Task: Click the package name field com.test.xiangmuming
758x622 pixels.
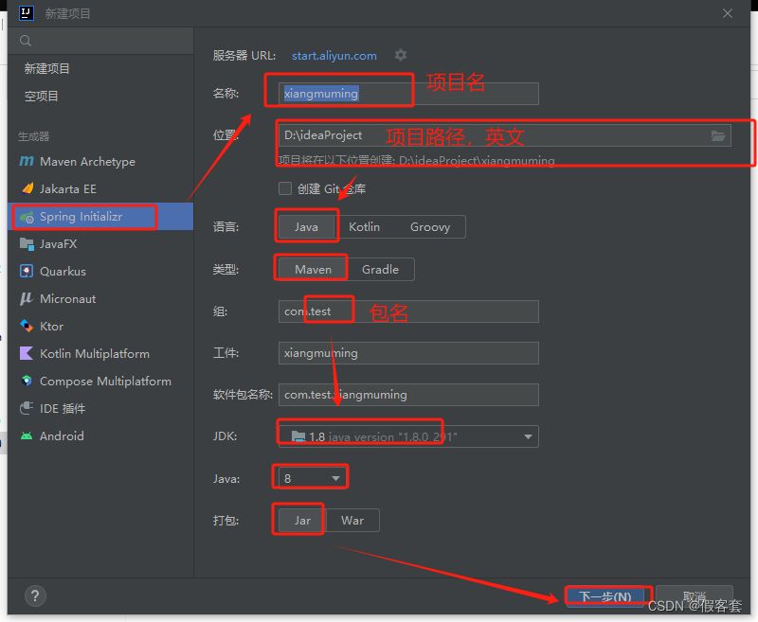Action: (408, 395)
